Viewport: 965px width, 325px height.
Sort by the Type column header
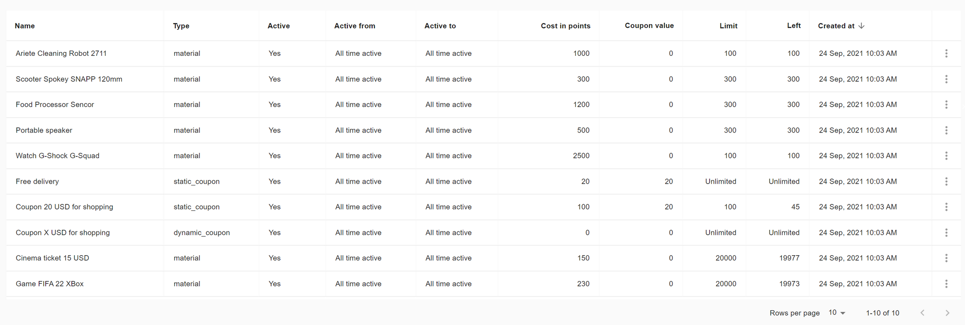pyautogui.click(x=181, y=26)
